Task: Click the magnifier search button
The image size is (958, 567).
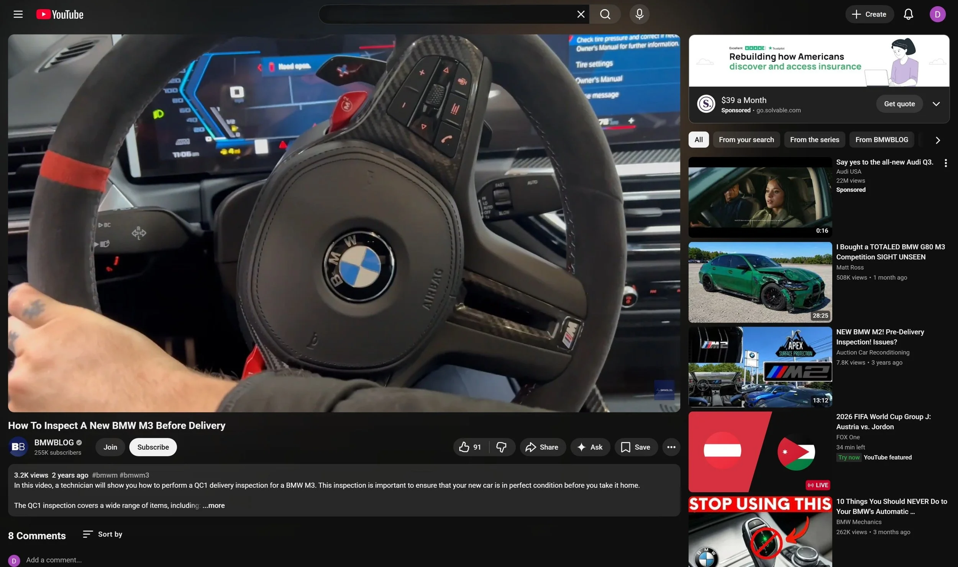Action: [x=605, y=14]
